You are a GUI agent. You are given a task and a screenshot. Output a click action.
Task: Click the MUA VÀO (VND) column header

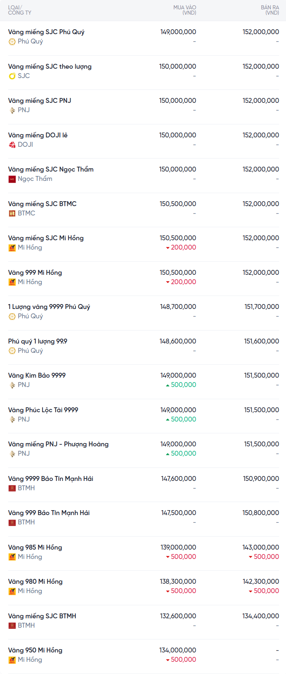pos(185,10)
